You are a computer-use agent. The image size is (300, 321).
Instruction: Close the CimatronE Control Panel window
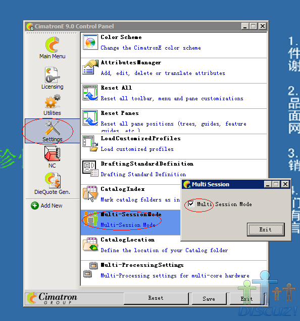pyautogui.click(x=263, y=26)
